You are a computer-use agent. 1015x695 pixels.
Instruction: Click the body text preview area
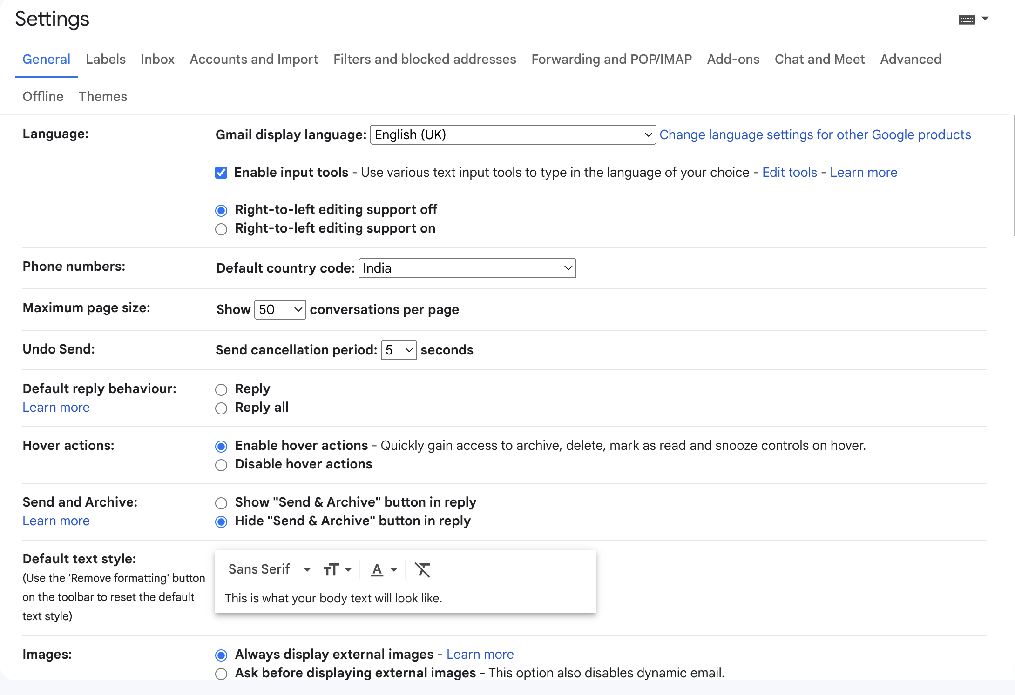coord(333,598)
